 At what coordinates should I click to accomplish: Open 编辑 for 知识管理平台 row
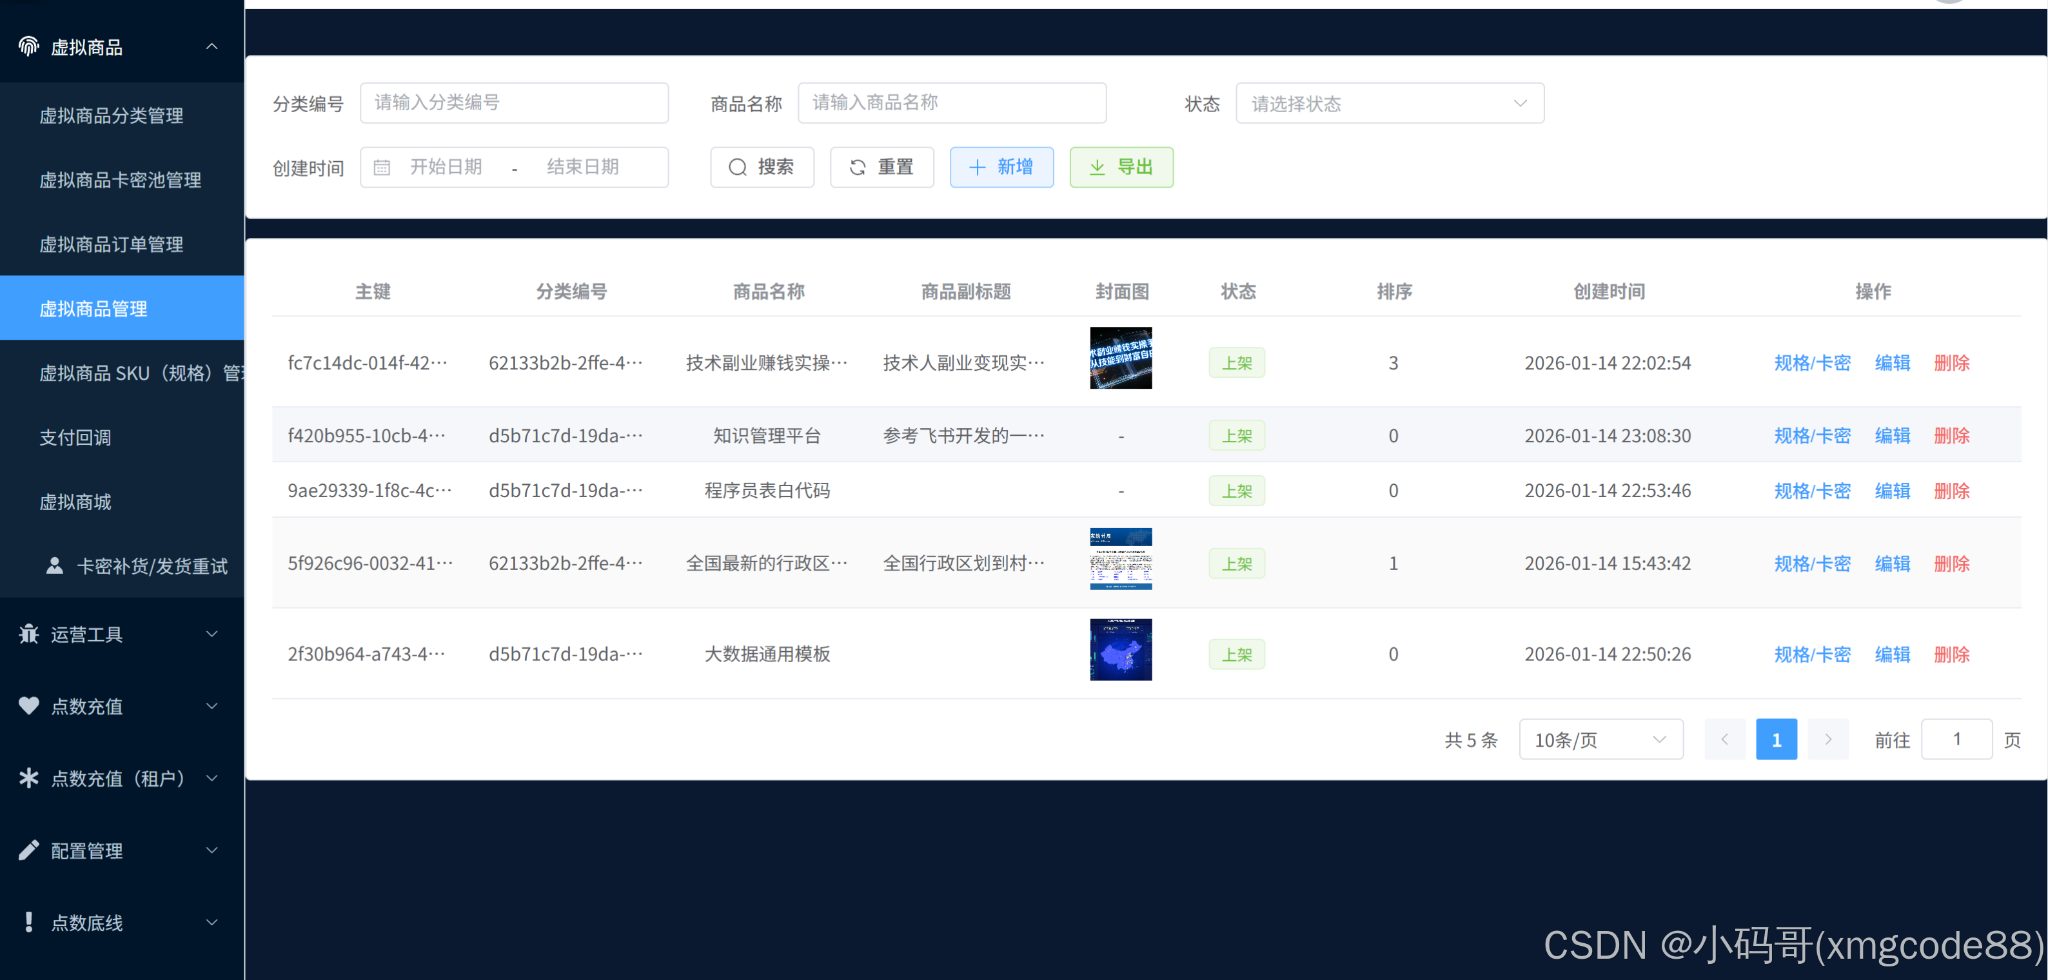1892,436
